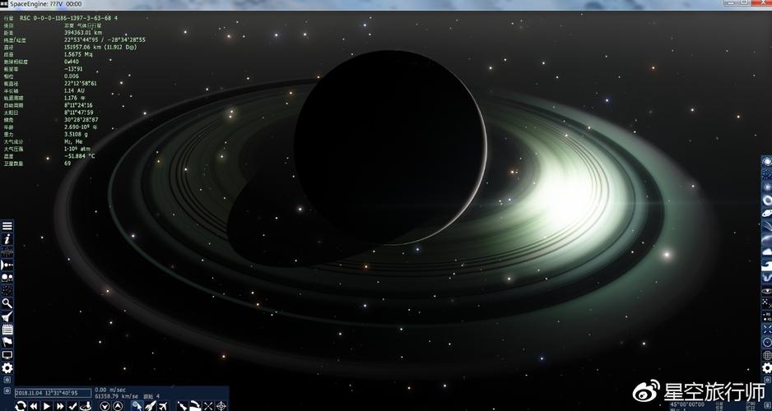772x411 pixels.
Task: Click the curved arc icon in bottom toolbar
Action: [x=195, y=406]
